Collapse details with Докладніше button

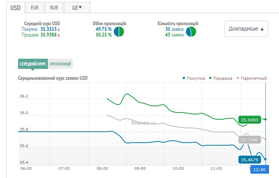point(247,29)
